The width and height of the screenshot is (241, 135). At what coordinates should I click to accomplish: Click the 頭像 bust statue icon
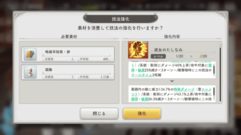click(x=30, y=72)
